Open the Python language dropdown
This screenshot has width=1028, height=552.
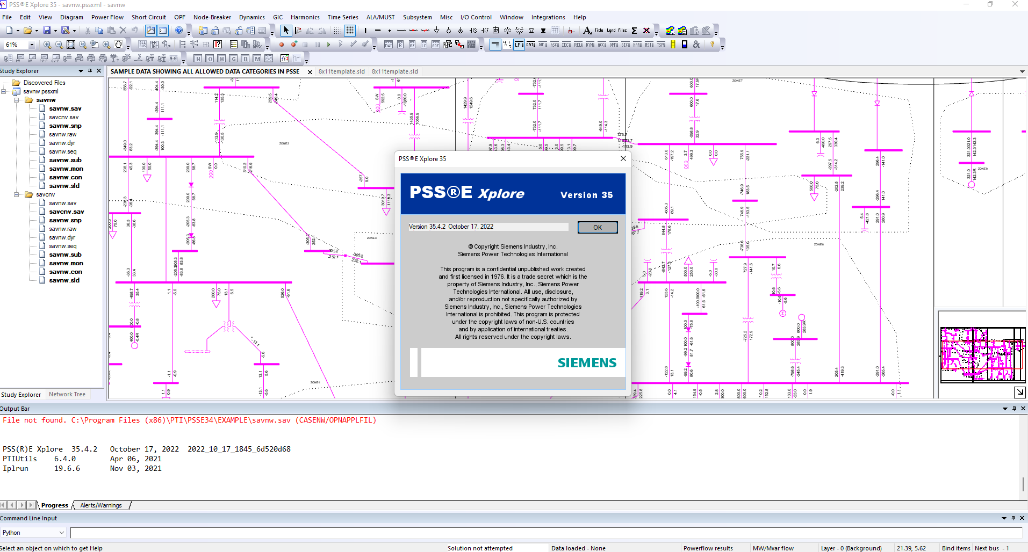pos(61,533)
